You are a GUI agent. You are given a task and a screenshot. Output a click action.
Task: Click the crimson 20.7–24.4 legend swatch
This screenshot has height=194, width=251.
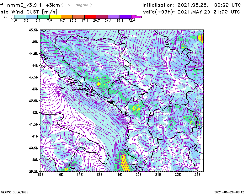(x=102, y=17)
